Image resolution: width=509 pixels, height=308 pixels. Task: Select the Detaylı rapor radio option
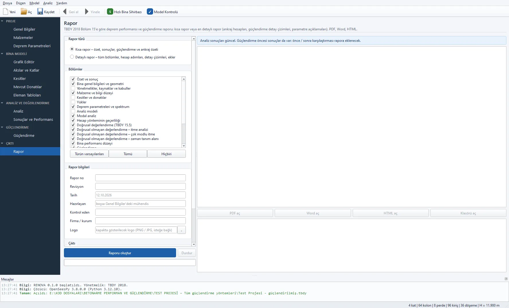pyautogui.click(x=72, y=57)
